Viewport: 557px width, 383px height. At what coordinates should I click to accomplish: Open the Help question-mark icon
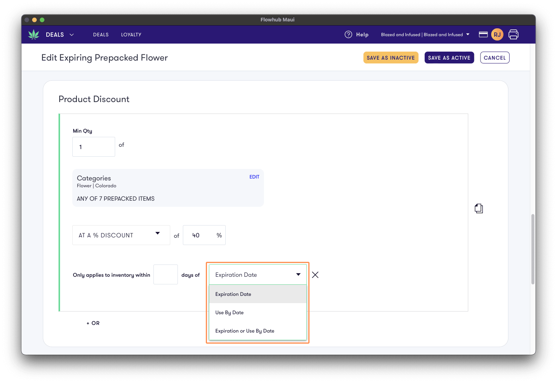348,34
